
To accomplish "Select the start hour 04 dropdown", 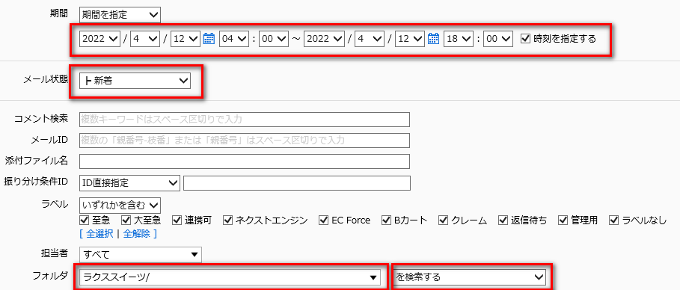I will tap(233, 39).
